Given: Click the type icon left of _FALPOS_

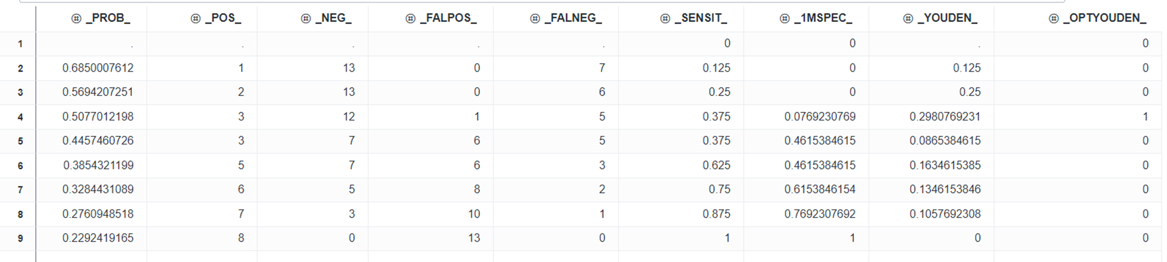Looking at the screenshot, I should tap(410, 18).
